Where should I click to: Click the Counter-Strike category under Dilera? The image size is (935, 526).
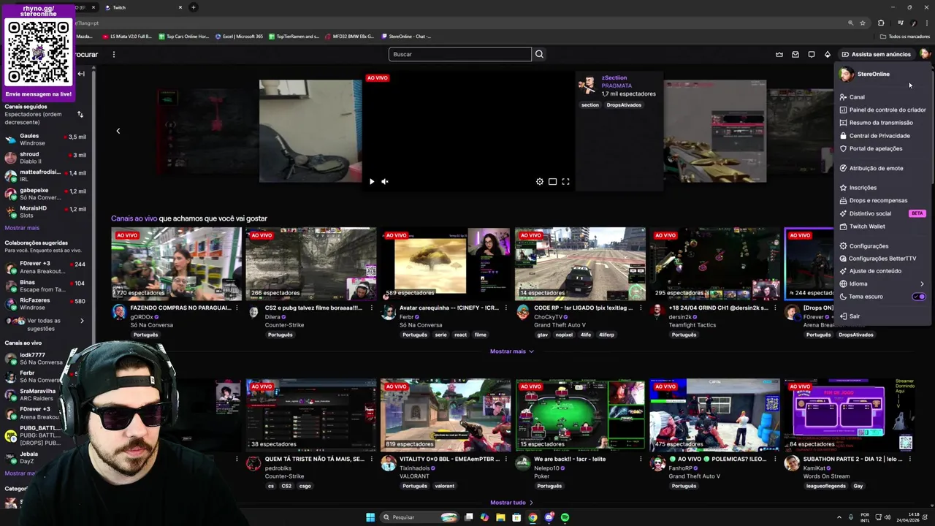[284, 325]
